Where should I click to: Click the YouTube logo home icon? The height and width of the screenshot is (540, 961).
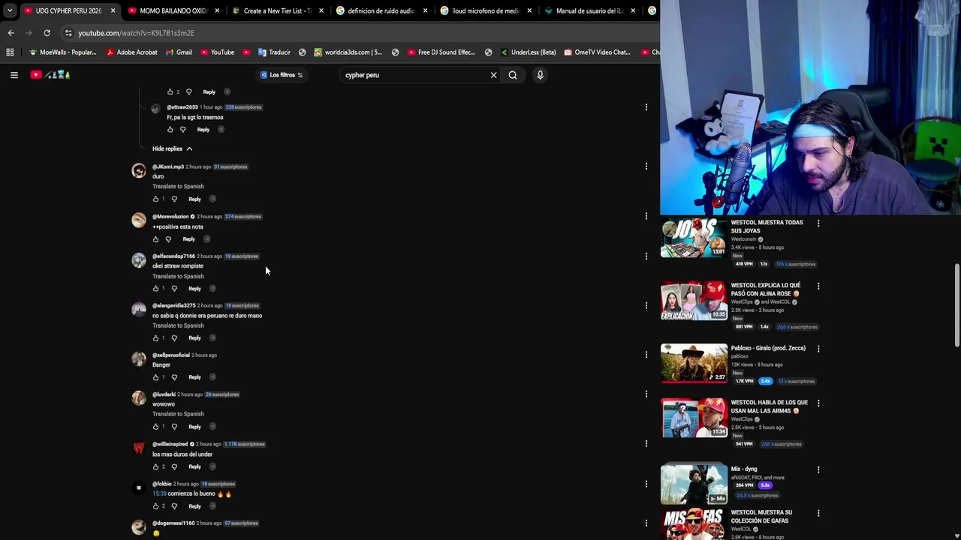click(x=35, y=75)
